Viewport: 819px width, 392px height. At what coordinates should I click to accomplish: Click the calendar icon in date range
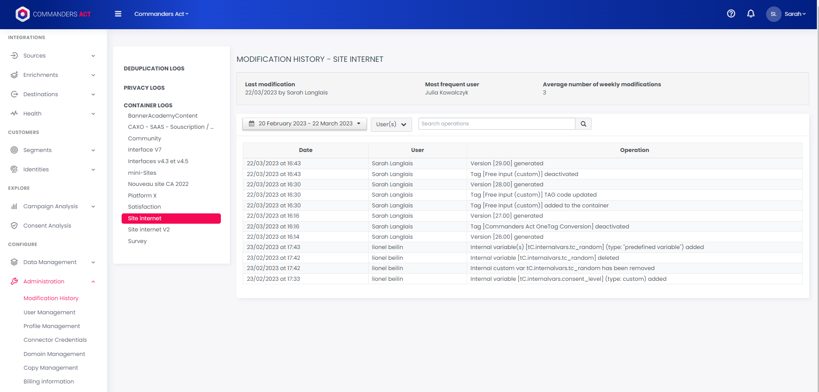click(x=252, y=124)
